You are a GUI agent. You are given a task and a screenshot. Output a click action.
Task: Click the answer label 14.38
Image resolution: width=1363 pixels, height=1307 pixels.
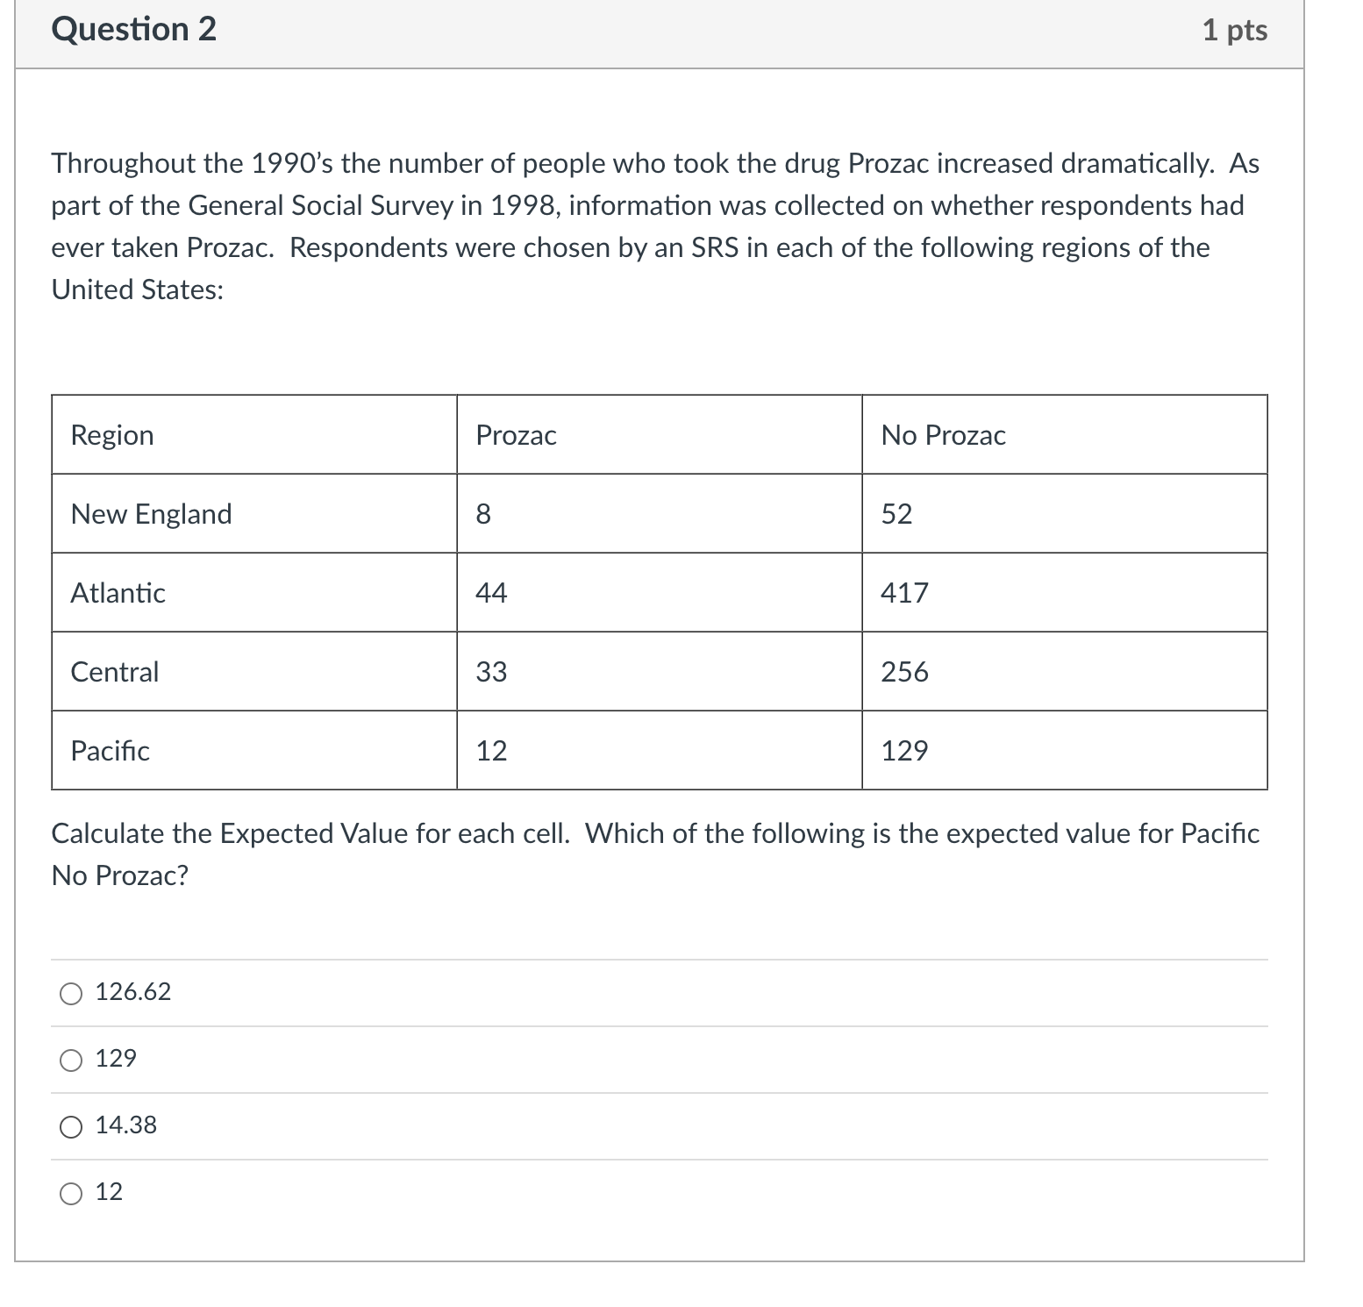[x=125, y=1126]
